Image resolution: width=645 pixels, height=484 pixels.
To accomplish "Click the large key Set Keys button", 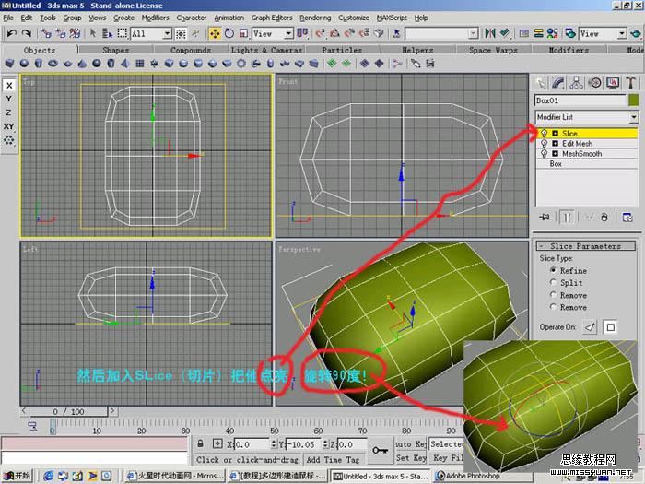I will [381, 450].
